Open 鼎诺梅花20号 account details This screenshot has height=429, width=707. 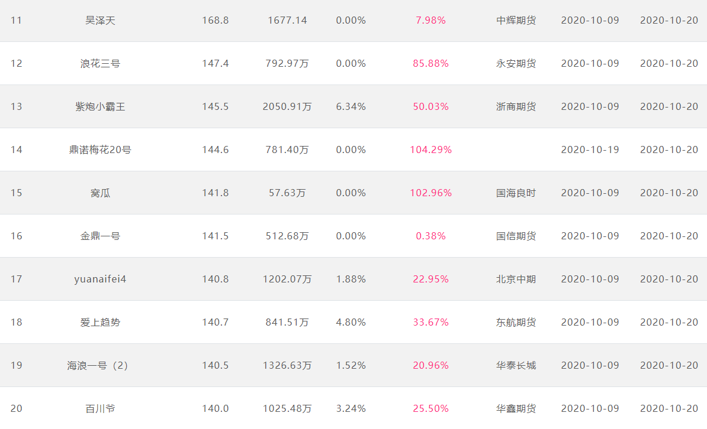[100, 149]
